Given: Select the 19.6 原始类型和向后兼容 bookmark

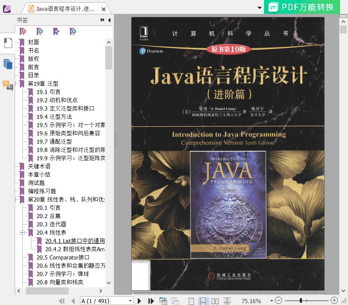Looking at the screenshot, I should click(68, 133).
